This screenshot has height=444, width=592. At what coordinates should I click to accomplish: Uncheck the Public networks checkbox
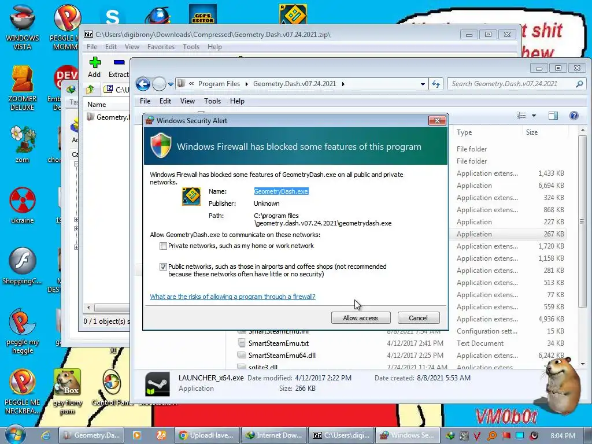(x=163, y=267)
